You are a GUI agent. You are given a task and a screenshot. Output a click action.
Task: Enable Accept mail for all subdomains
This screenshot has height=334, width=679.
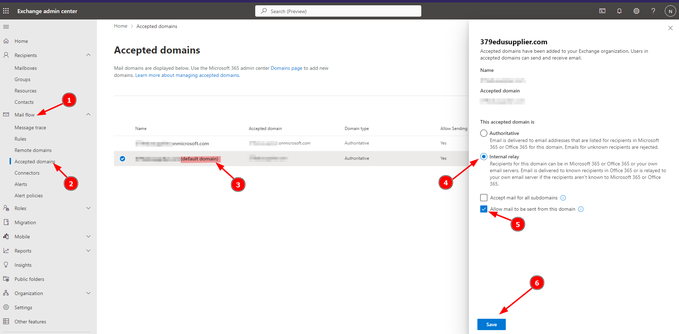tap(483, 198)
